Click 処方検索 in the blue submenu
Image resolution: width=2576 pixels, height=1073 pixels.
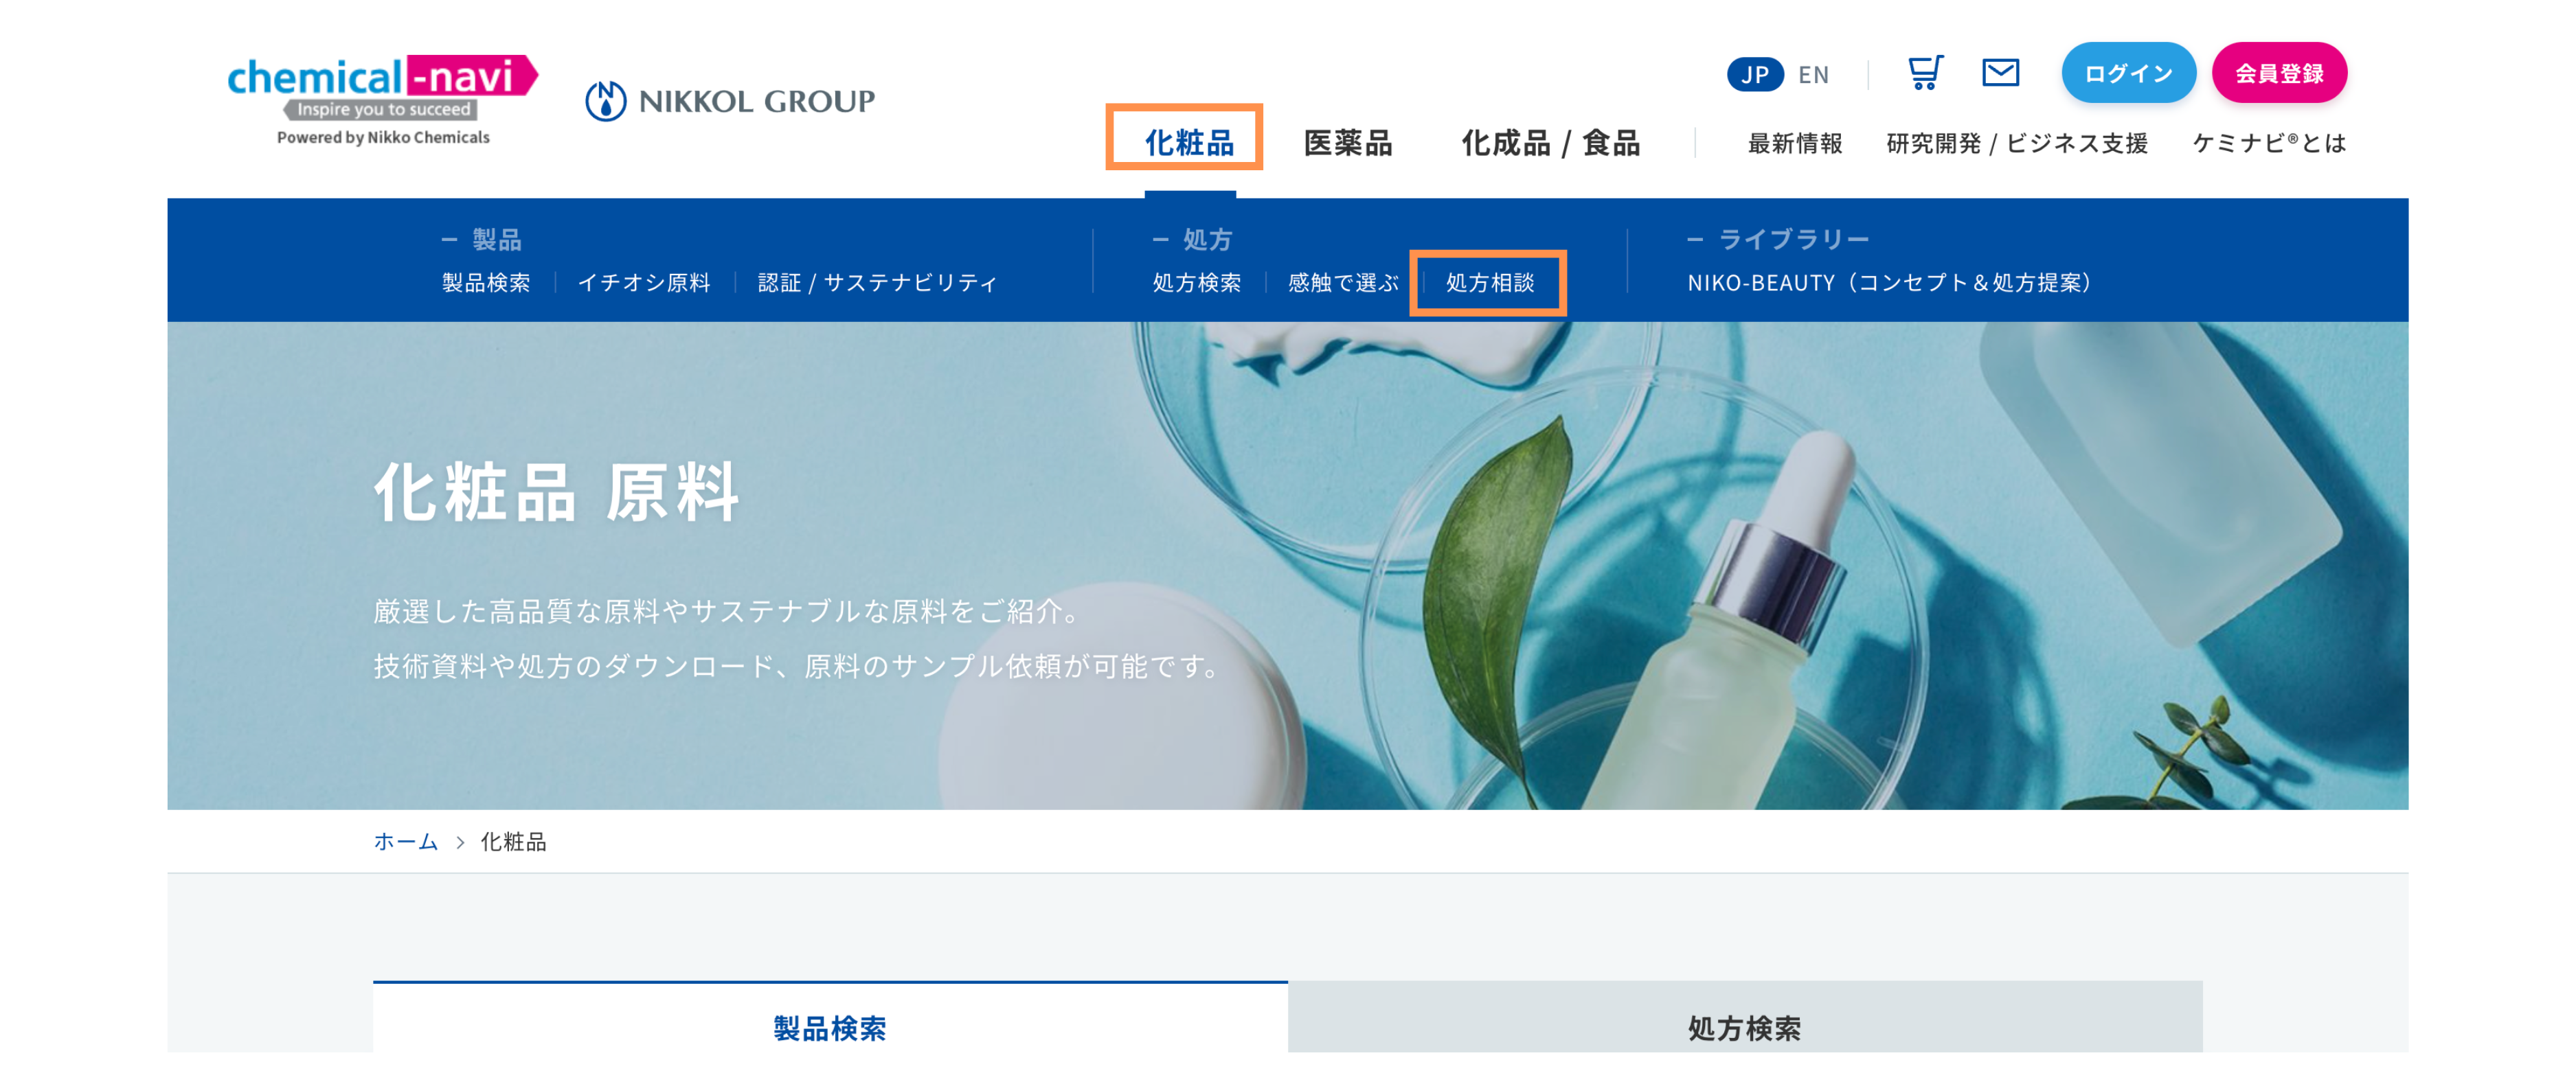[1197, 283]
